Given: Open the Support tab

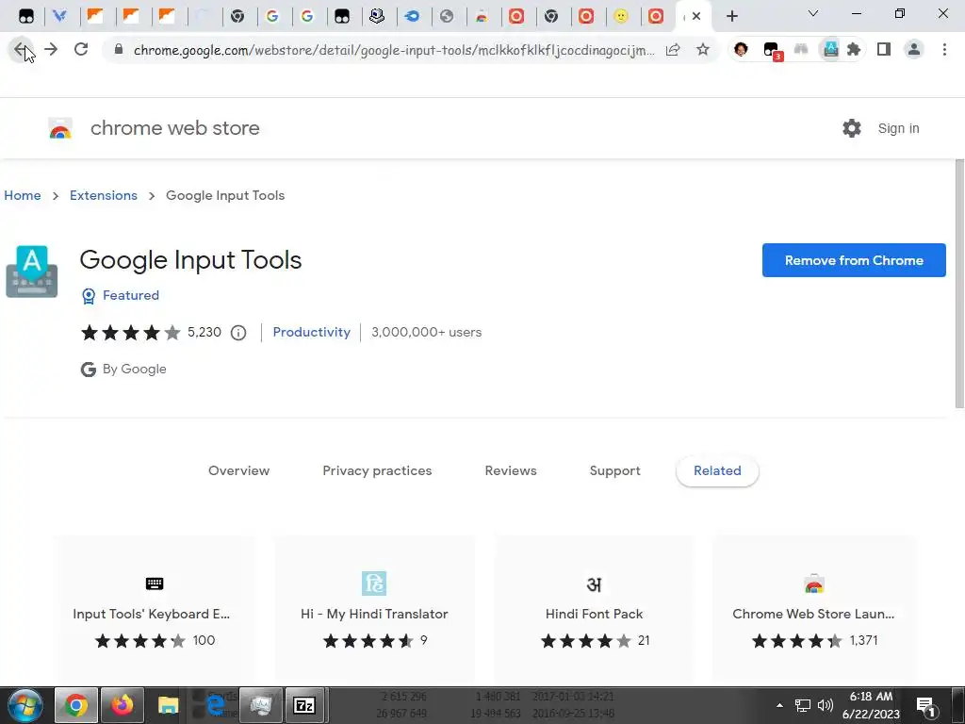Looking at the screenshot, I should (x=614, y=471).
